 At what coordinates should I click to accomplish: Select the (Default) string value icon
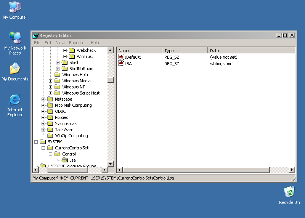pos(121,57)
